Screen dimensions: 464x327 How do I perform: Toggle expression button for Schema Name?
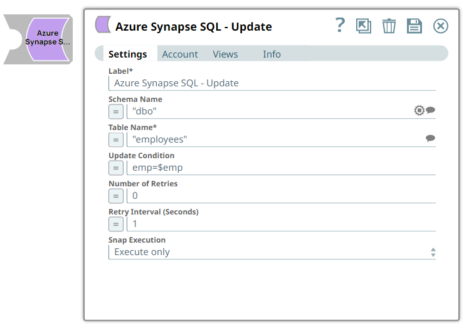pos(116,112)
